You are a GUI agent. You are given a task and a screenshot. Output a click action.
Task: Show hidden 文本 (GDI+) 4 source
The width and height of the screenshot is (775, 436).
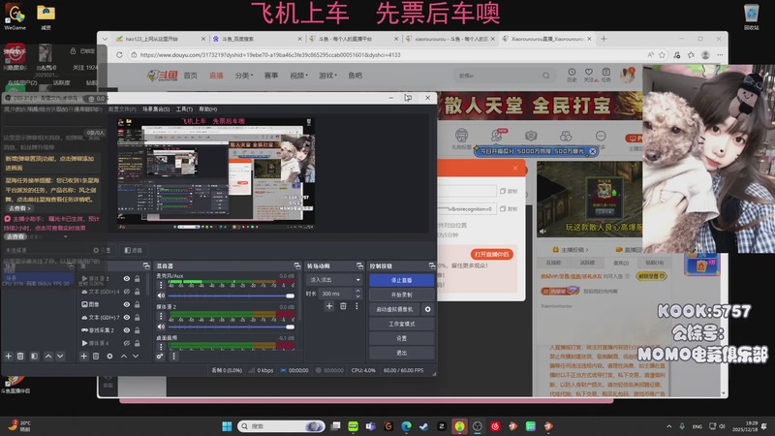pyautogui.click(x=127, y=292)
